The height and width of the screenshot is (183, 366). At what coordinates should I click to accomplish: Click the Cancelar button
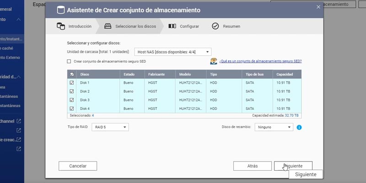pos(78,166)
